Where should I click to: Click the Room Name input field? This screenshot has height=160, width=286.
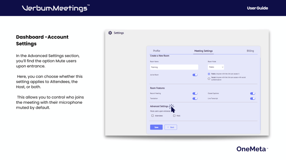coord(174,67)
